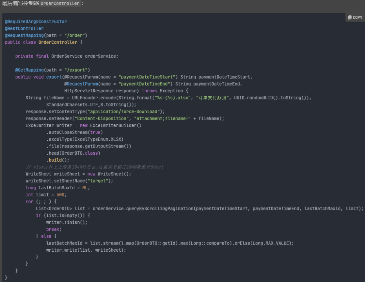Click 'WriteSheet writeSheet = new WriteSheet();' line
The width and height of the screenshot is (365, 282).
(x=78, y=174)
